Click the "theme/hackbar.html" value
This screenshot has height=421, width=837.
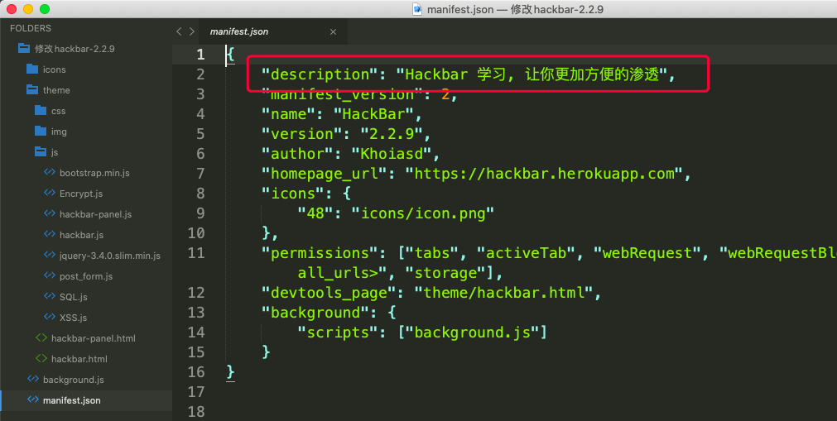pyautogui.click(x=503, y=293)
